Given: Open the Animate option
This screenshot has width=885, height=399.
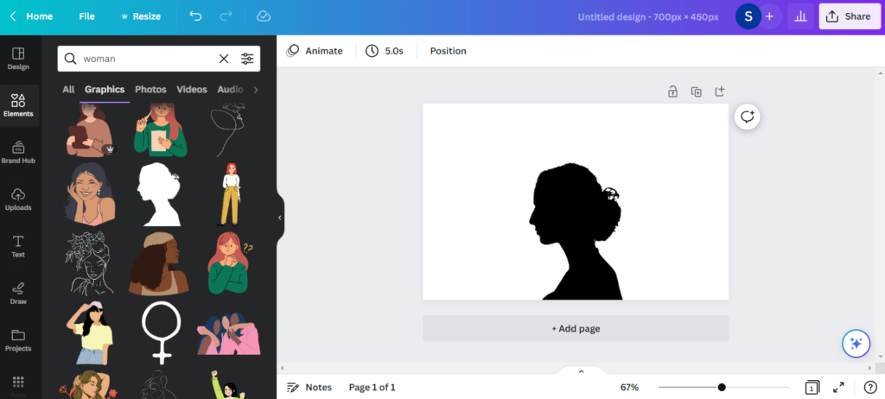Looking at the screenshot, I should click(315, 51).
